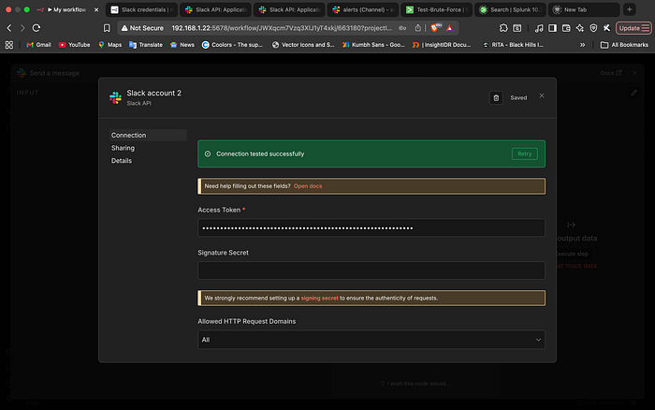This screenshot has height=410, width=655.
Task: Focus the Signature Secret field
Action: 371,271
